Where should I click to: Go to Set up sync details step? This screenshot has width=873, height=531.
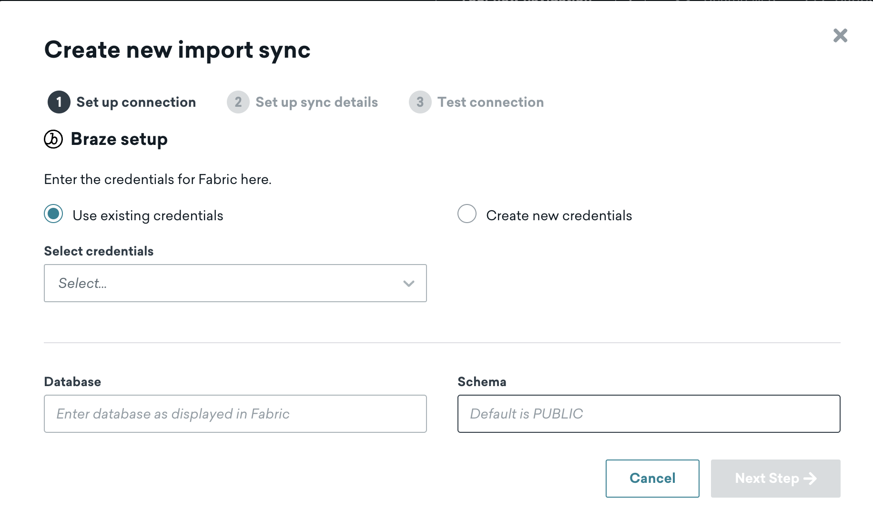[x=316, y=102]
